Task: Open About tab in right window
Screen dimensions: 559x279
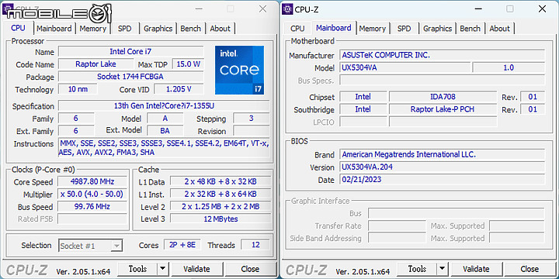Action: coord(499,29)
